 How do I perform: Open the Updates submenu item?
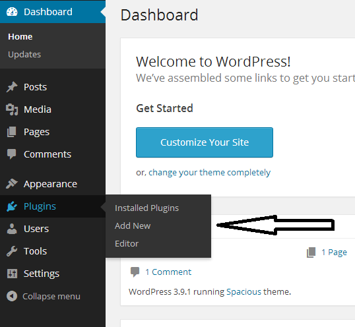[24, 55]
